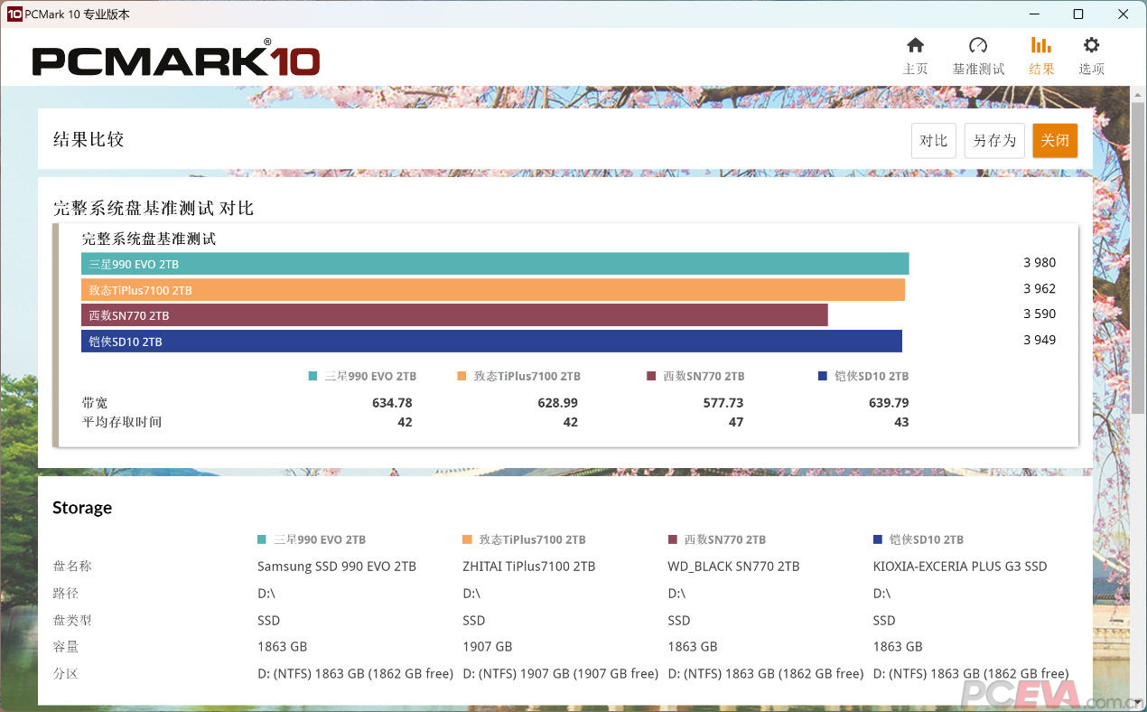Click the blue 铠侠SD10 Storage section swatch
The image size is (1147, 712).
tap(878, 539)
